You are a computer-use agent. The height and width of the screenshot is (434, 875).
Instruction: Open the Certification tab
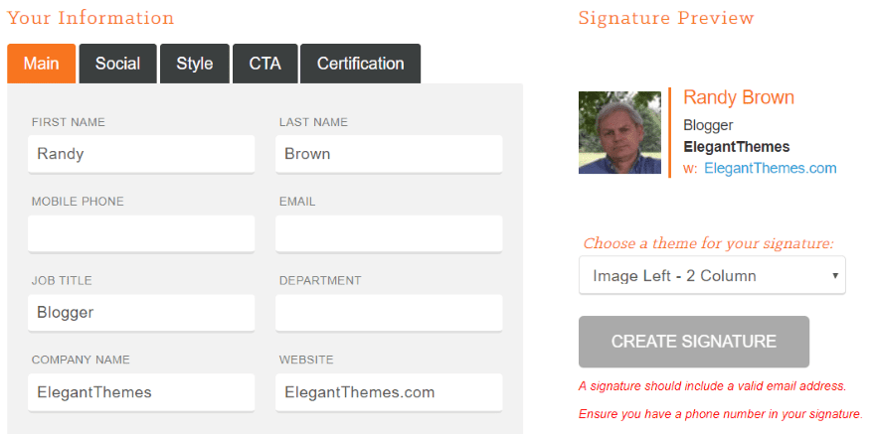[360, 64]
